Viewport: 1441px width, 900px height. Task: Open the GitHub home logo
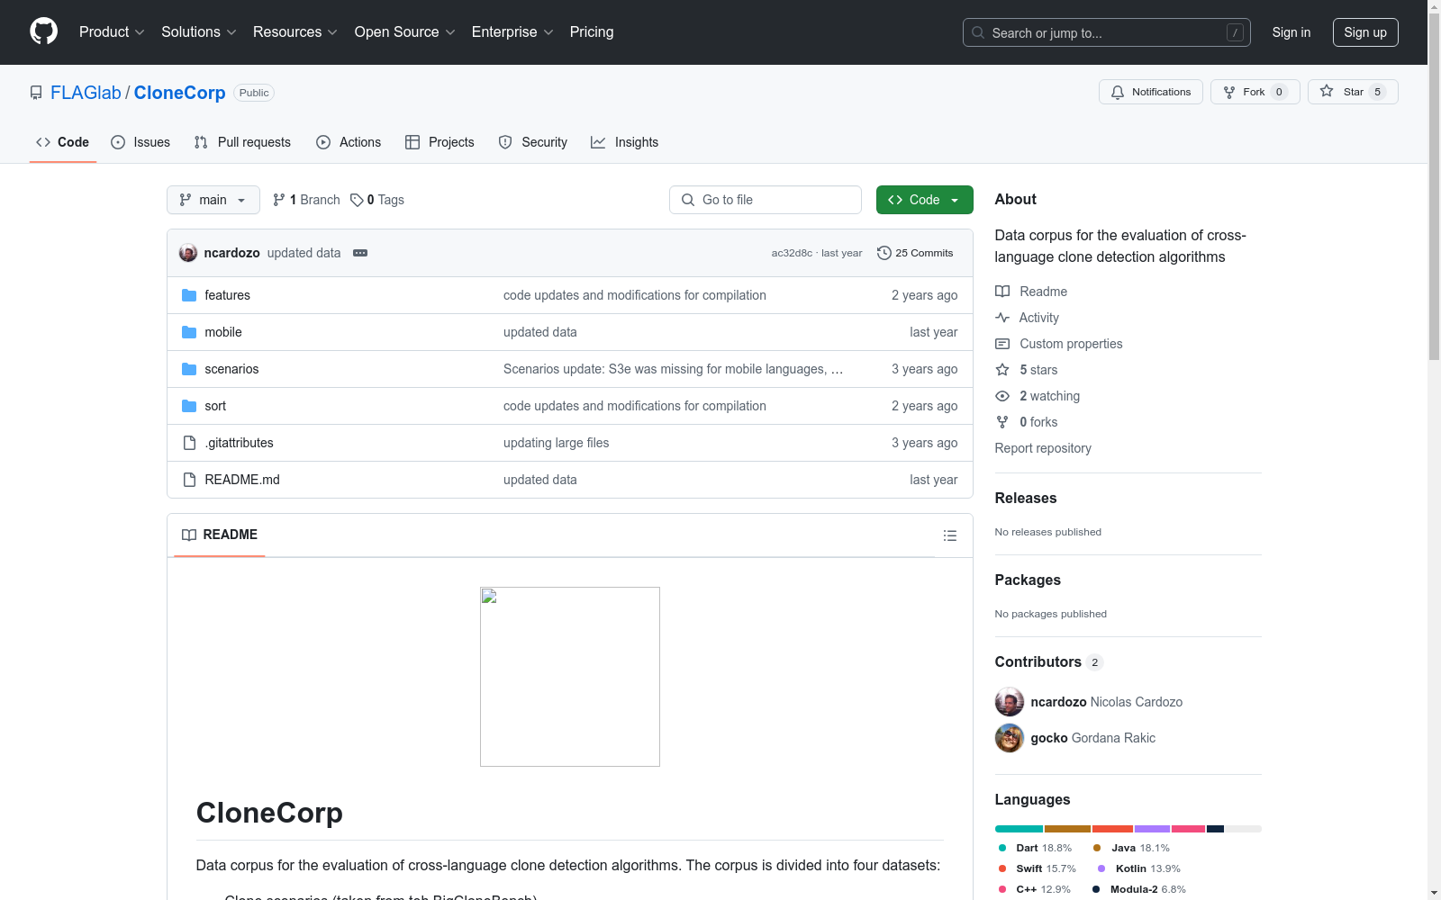point(43,31)
